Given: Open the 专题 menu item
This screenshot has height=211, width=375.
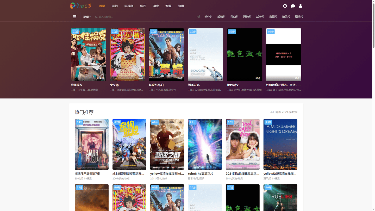Looking at the screenshot, I should 168,6.
